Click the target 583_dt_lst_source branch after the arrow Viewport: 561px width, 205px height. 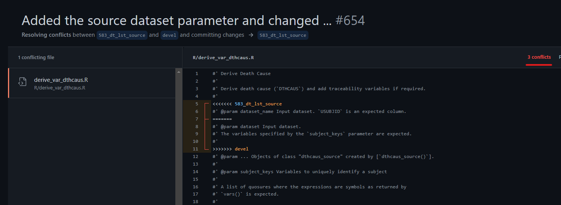click(x=283, y=35)
